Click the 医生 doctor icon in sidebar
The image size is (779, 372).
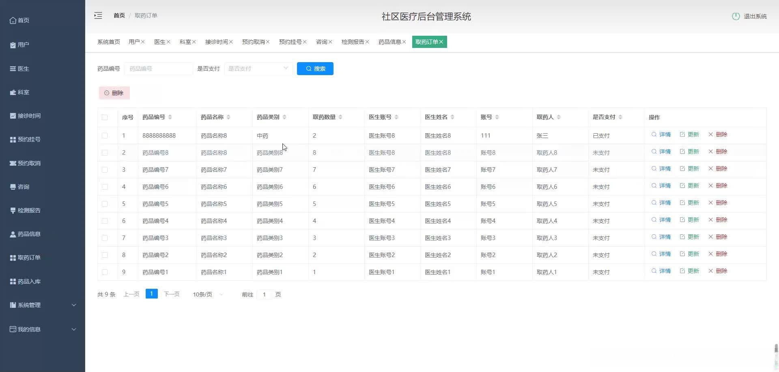(x=13, y=69)
